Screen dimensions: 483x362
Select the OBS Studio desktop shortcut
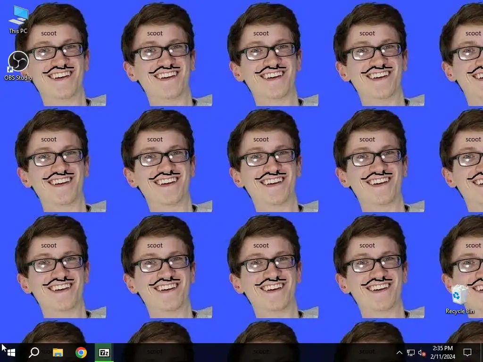18,66
